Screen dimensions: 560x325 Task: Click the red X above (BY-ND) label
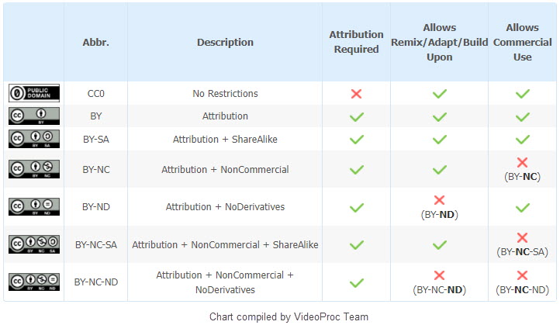point(439,200)
